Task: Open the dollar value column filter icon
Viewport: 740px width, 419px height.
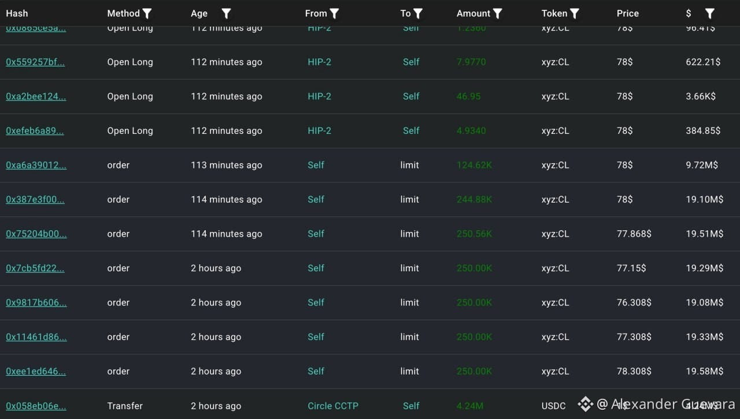Action: [710, 13]
